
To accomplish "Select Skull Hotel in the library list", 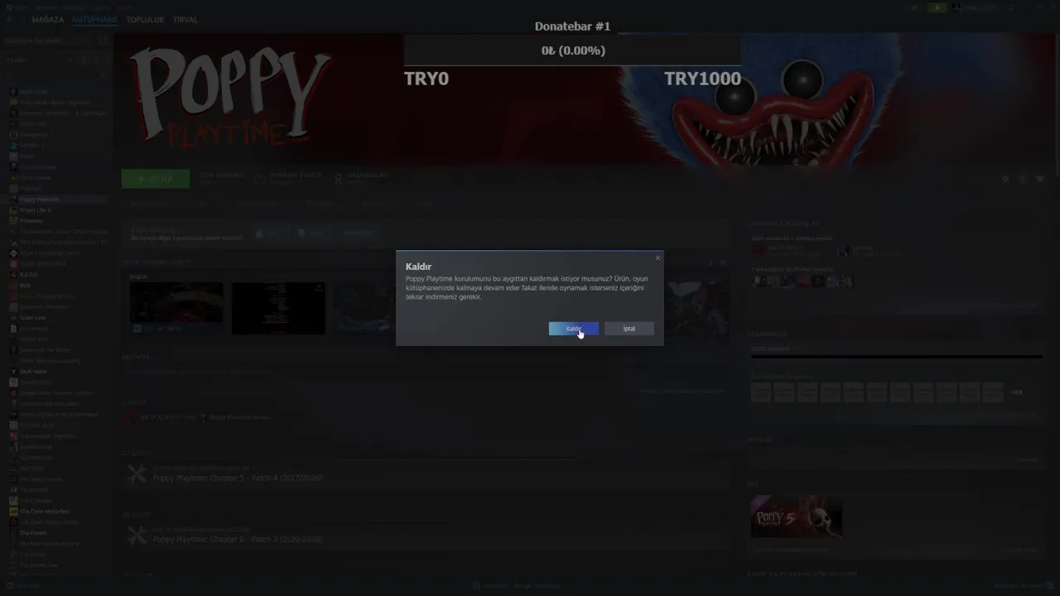I will 33,372.
